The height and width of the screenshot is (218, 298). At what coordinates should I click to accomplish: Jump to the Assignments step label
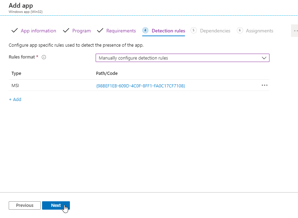259,31
